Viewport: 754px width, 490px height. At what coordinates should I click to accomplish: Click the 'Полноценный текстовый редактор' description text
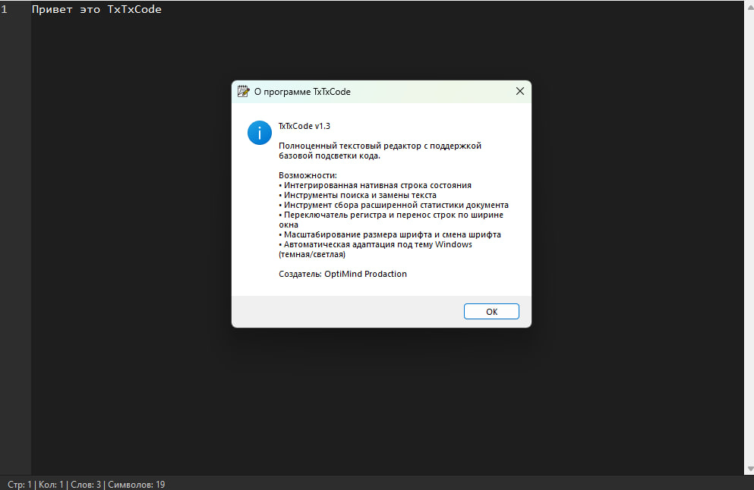pos(350,146)
